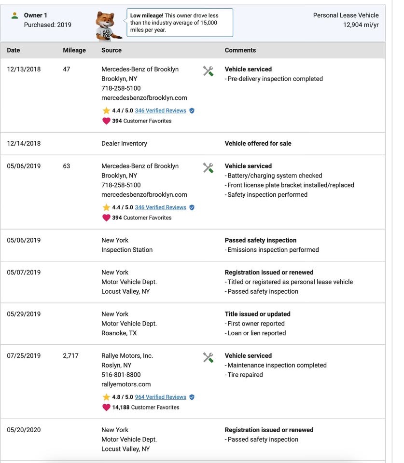
Task: Click the Passed safety inspection heading
Action: pyautogui.click(x=260, y=240)
